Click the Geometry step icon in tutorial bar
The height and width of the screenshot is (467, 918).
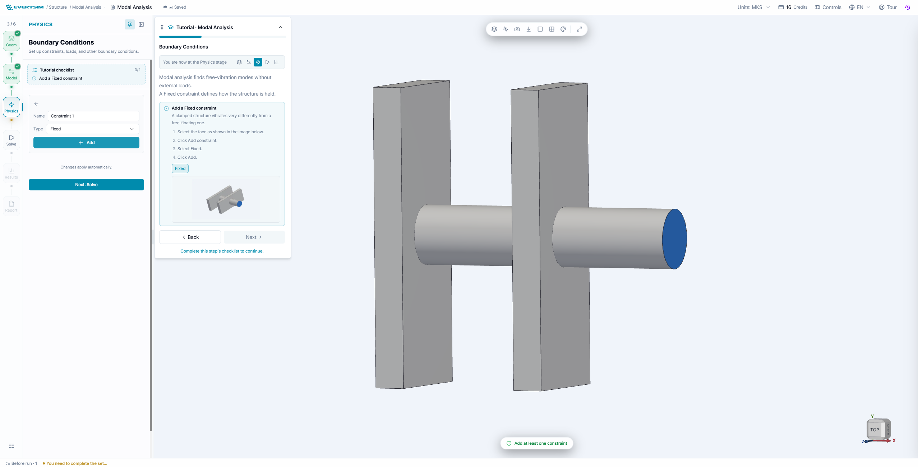(239, 62)
